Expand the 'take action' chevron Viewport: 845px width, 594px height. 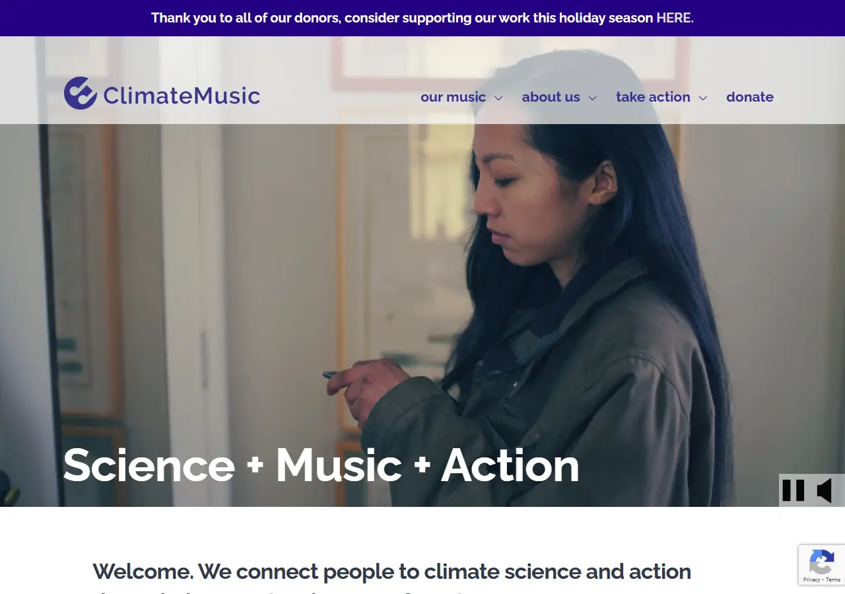[x=702, y=98]
